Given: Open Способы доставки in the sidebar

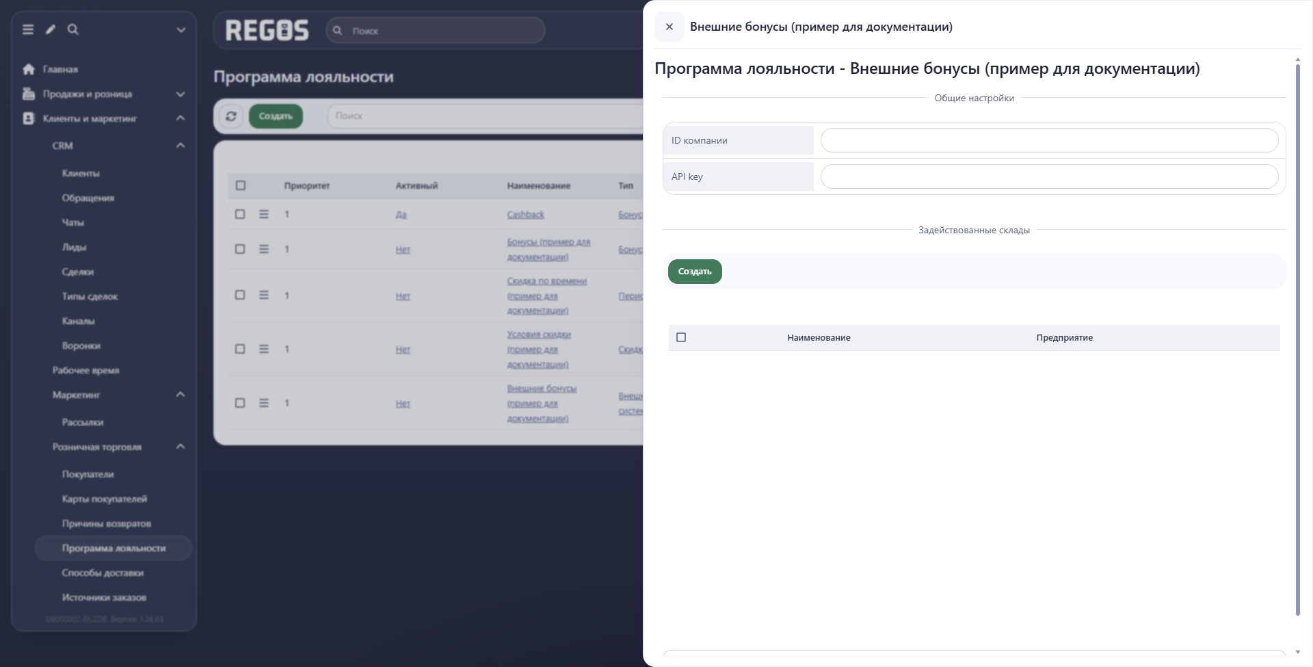Looking at the screenshot, I should pos(103,573).
